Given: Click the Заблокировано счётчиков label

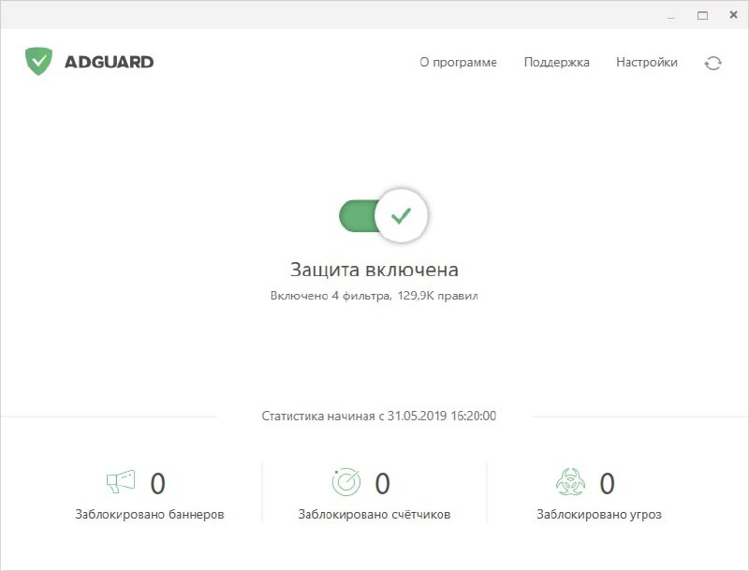Looking at the screenshot, I should point(374,515).
